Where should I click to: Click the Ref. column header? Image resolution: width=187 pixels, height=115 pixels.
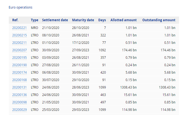(15, 20)
